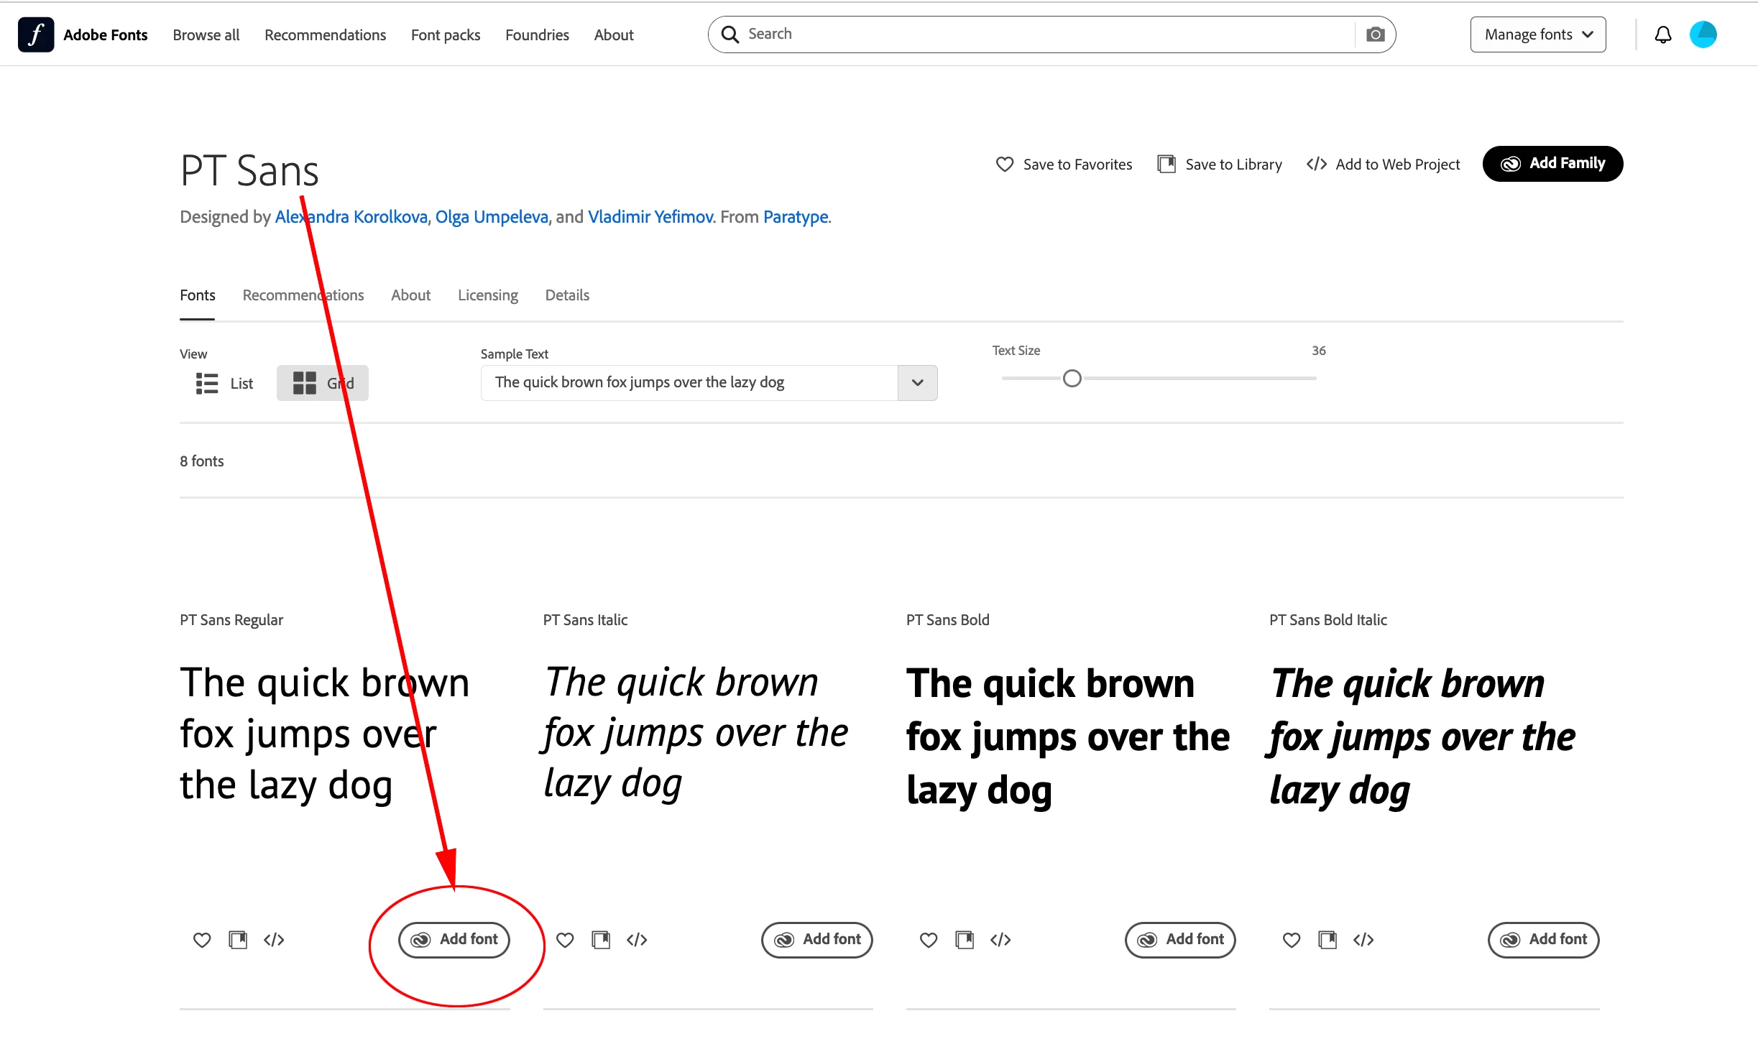The width and height of the screenshot is (1758, 1062).
Task: Click the Text Size slider handle
Action: click(1072, 379)
